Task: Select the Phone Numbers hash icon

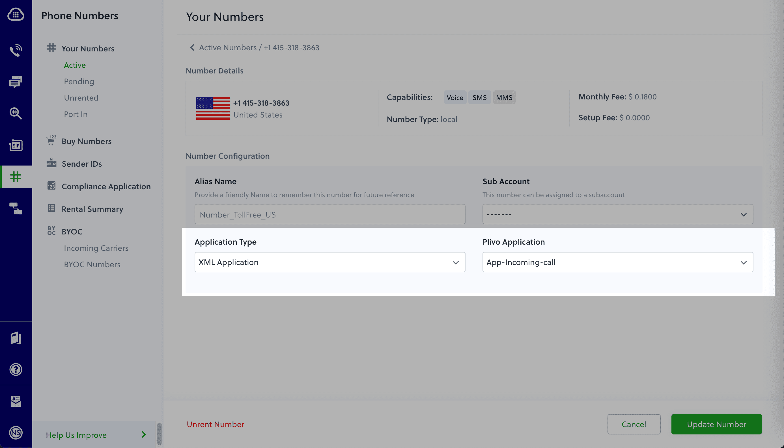Action: [16, 177]
